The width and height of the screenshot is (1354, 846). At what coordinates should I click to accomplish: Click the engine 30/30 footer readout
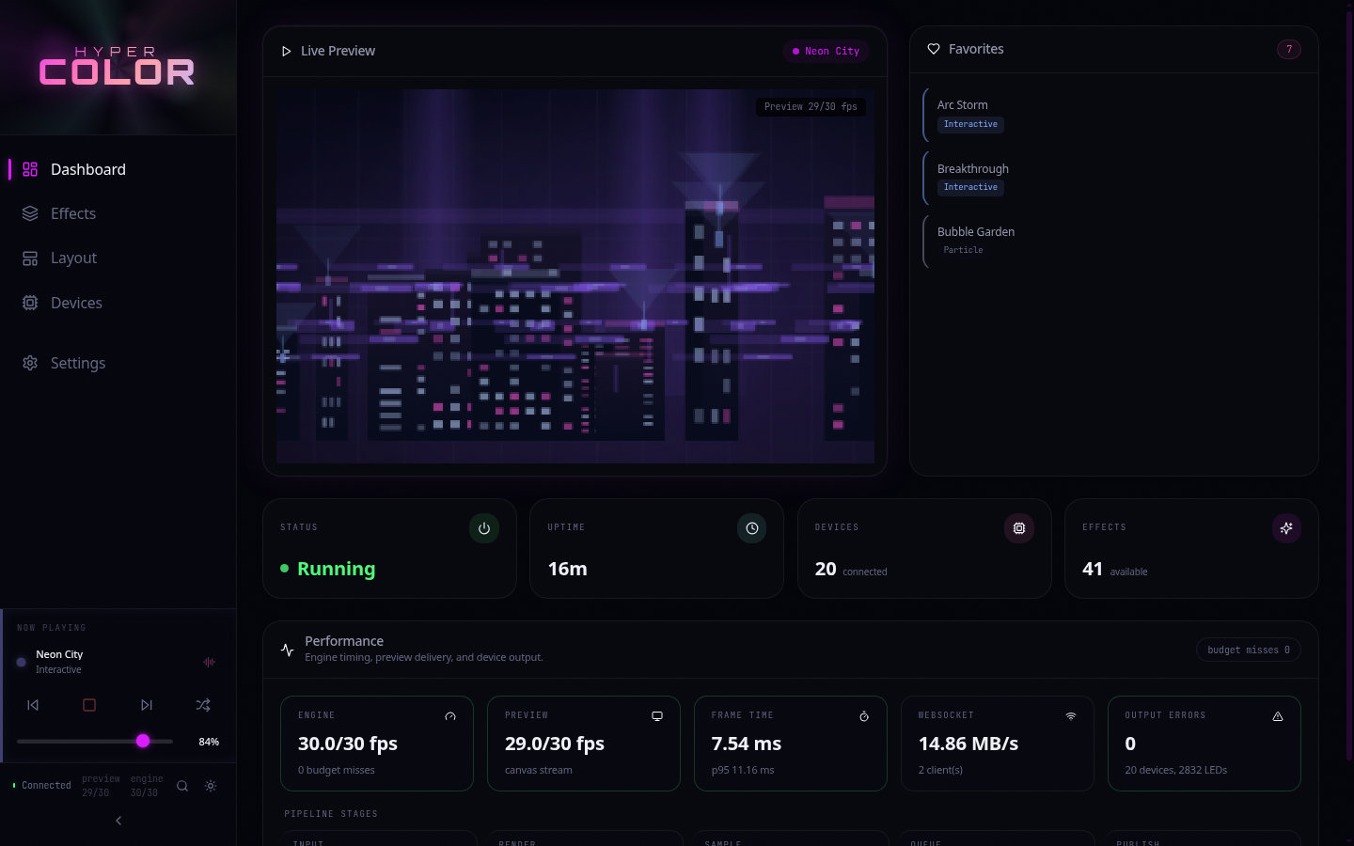[147, 786]
